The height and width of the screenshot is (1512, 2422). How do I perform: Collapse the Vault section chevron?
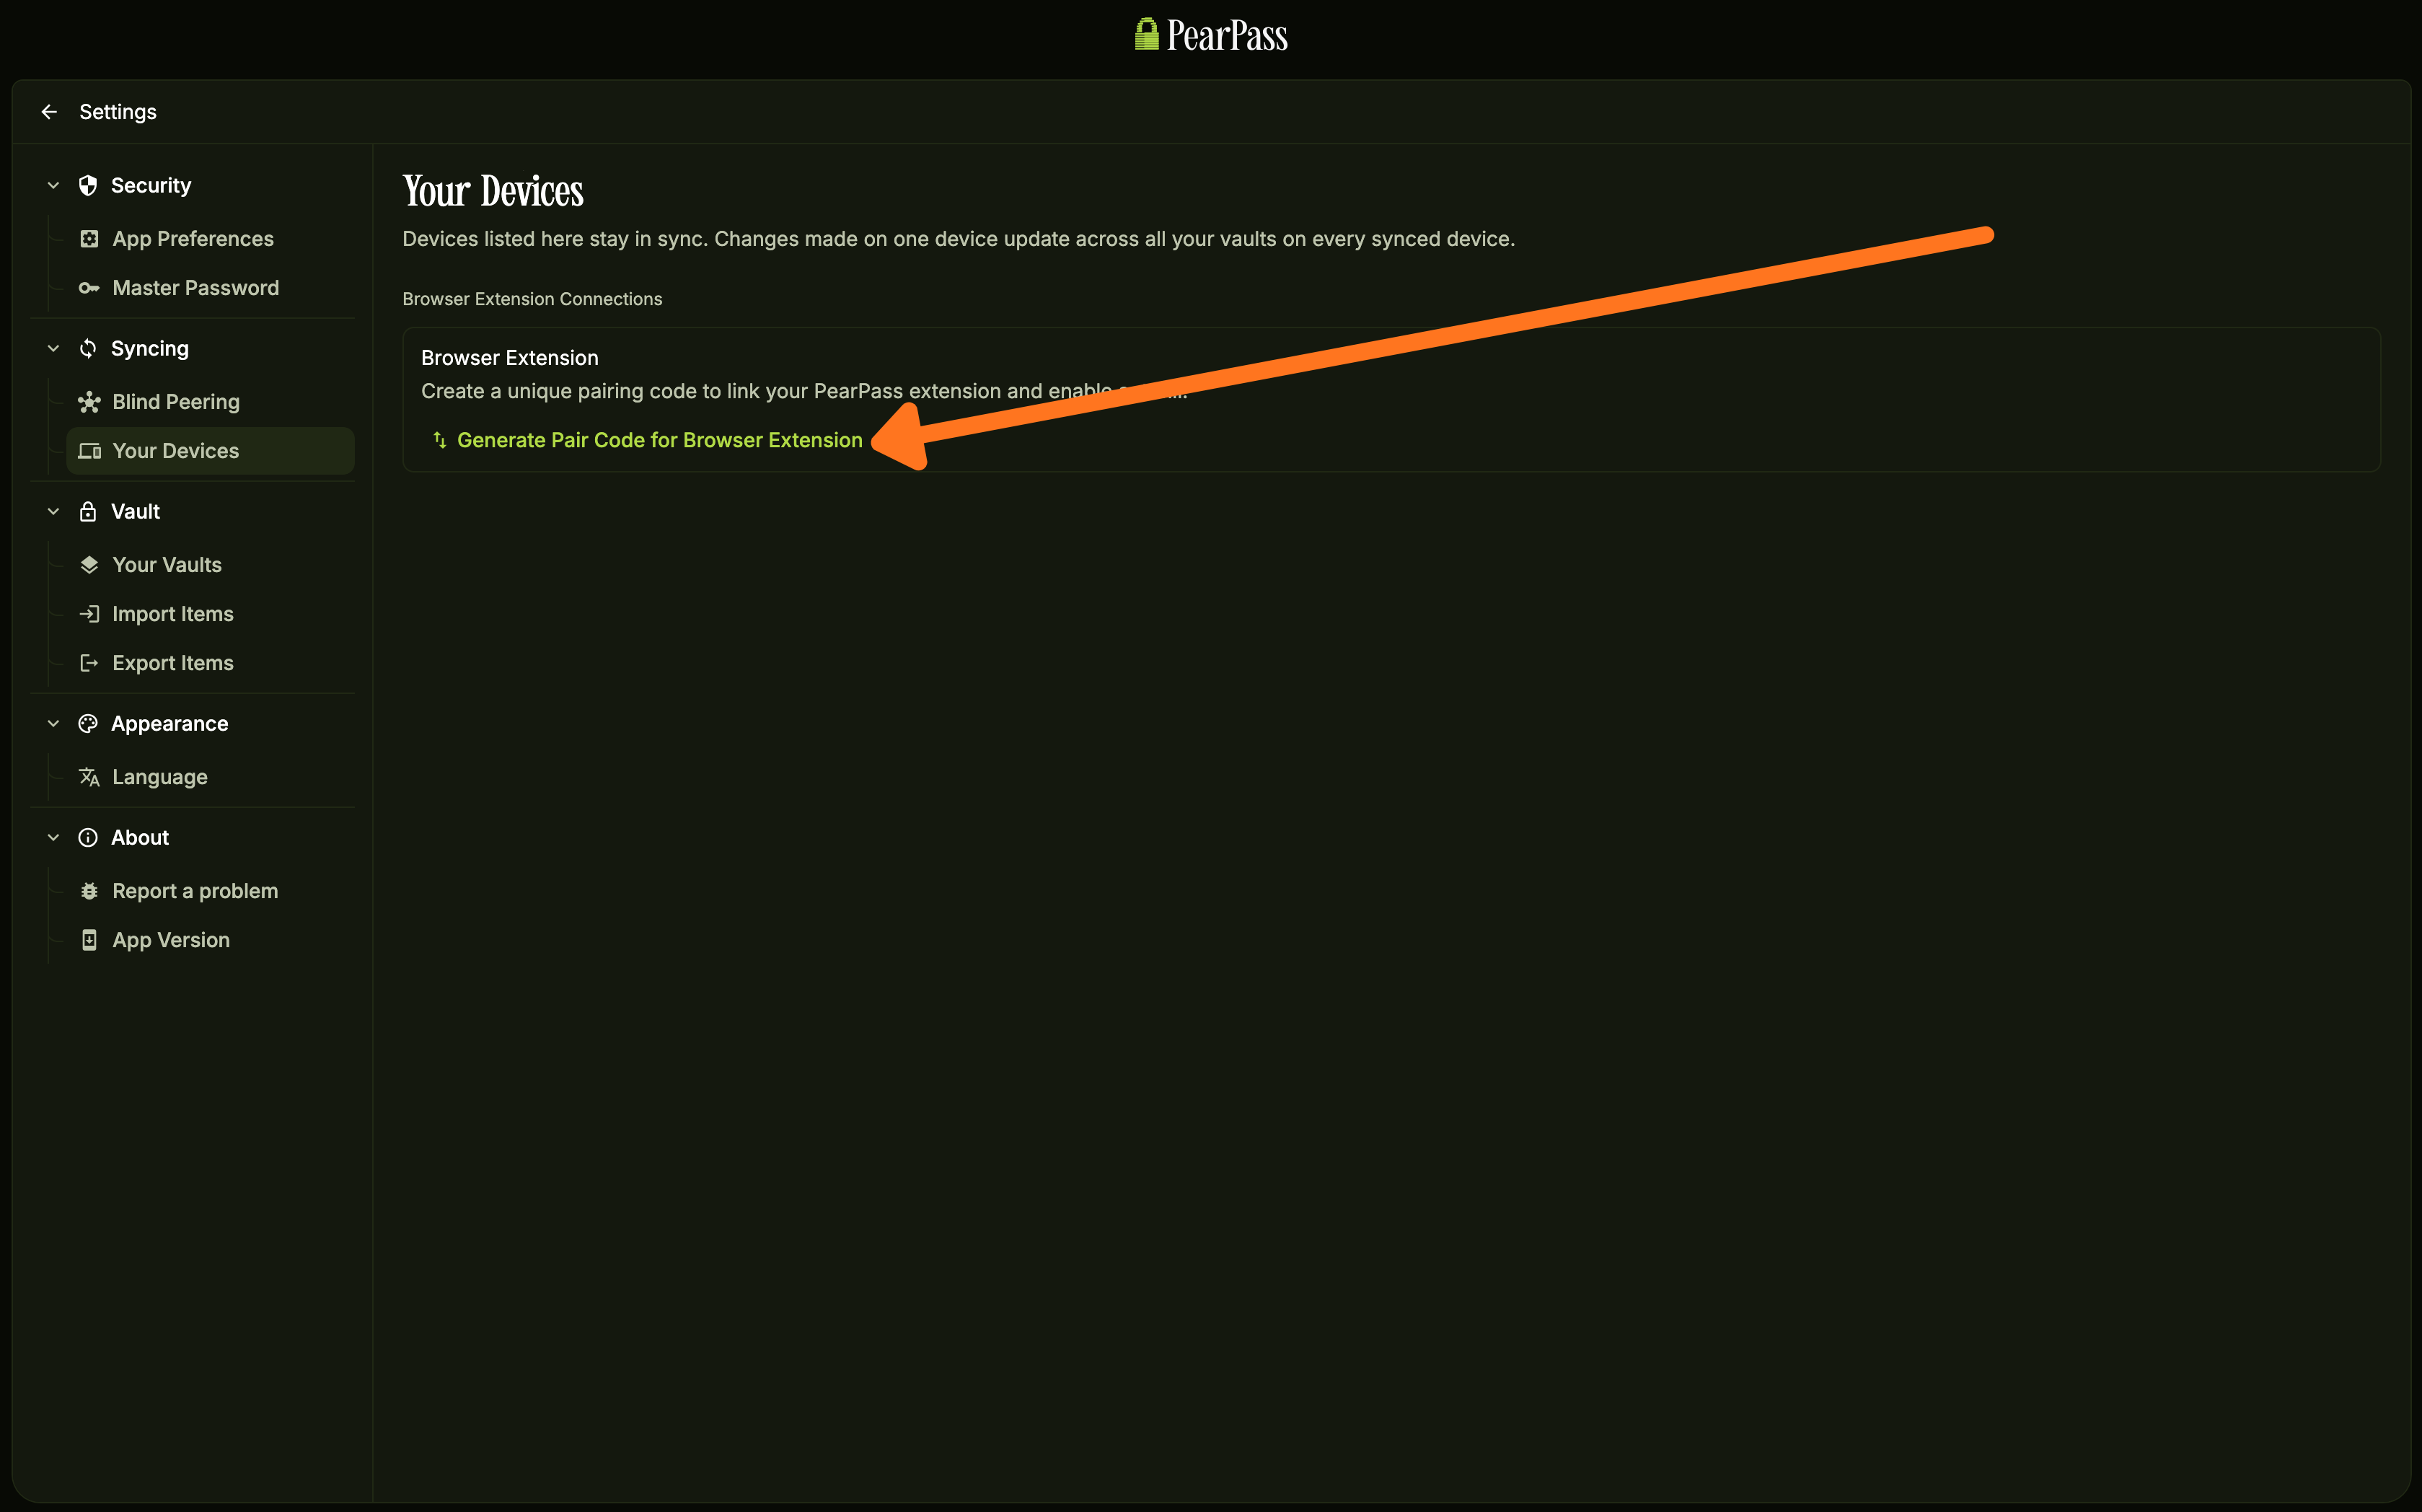[54, 512]
